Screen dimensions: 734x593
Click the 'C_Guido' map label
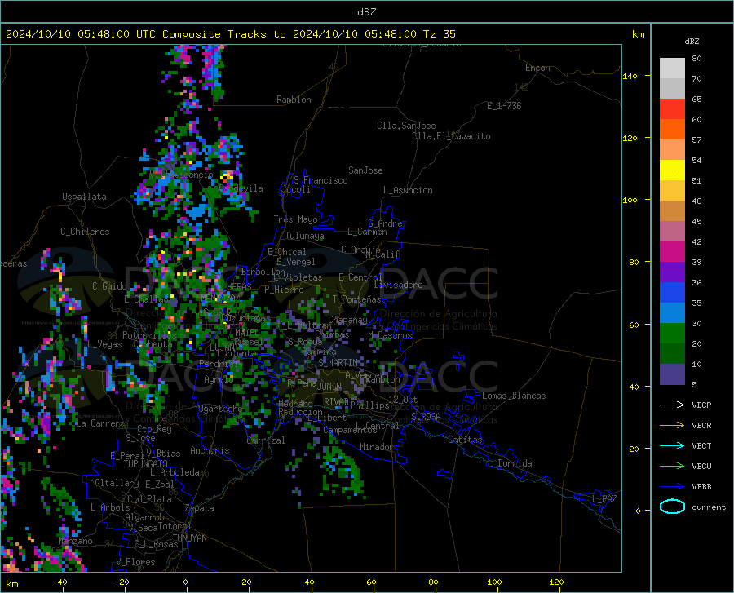point(109,286)
